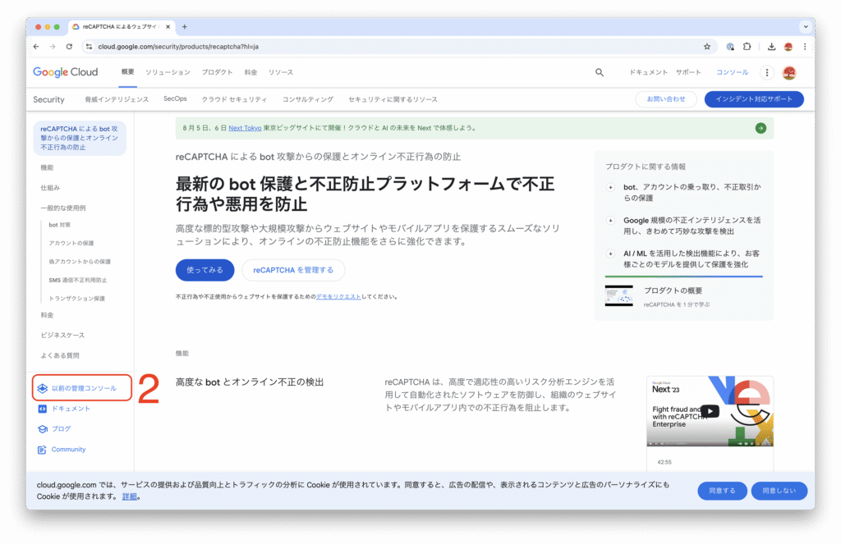Go to よくある質問 in sidebar
Image resolution: width=841 pixels, height=544 pixels.
[60, 356]
